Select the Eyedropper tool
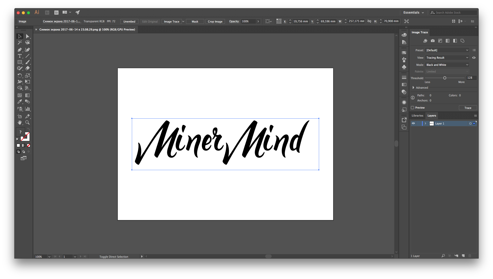The height and width of the screenshot is (279, 493). point(19,102)
